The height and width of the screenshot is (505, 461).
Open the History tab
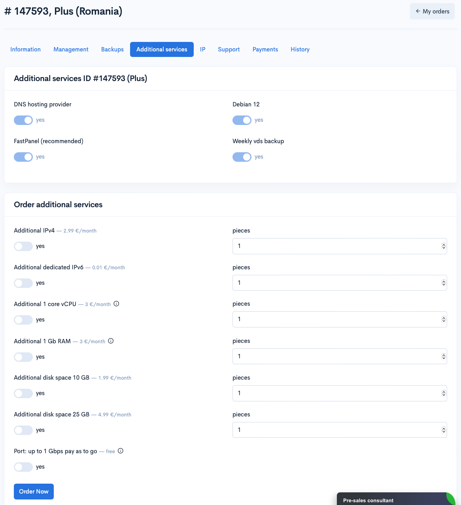[300, 49]
